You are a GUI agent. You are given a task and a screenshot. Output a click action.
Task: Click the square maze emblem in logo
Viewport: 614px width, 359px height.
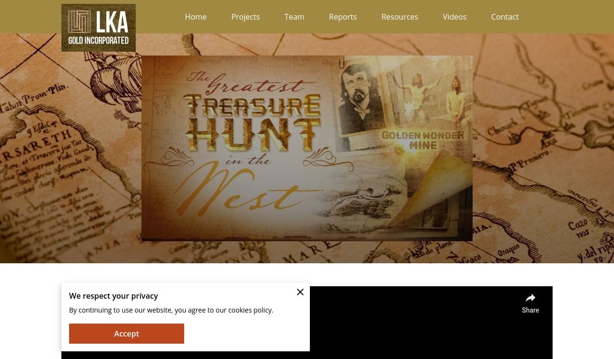79,22
